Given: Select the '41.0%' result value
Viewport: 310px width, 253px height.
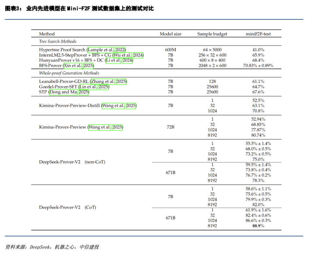Looking at the screenshot, I should (x=258, y=50).
